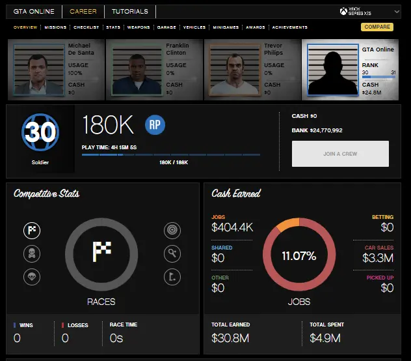Viewport: 411px width, 361px height.
Task: Click the blue RP badge icon
Action: [x=155, y=124]
